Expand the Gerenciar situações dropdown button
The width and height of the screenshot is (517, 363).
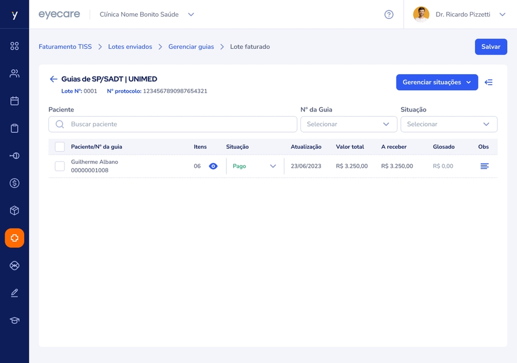click(437, 82)
